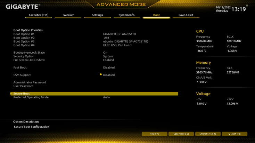Select the Boot Option #4 label
Viewport: 255px width, 143px height.
pyautogui.click(x=24, y=45)
